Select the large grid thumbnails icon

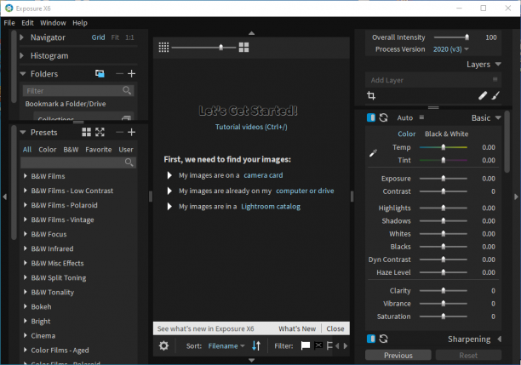243,48
